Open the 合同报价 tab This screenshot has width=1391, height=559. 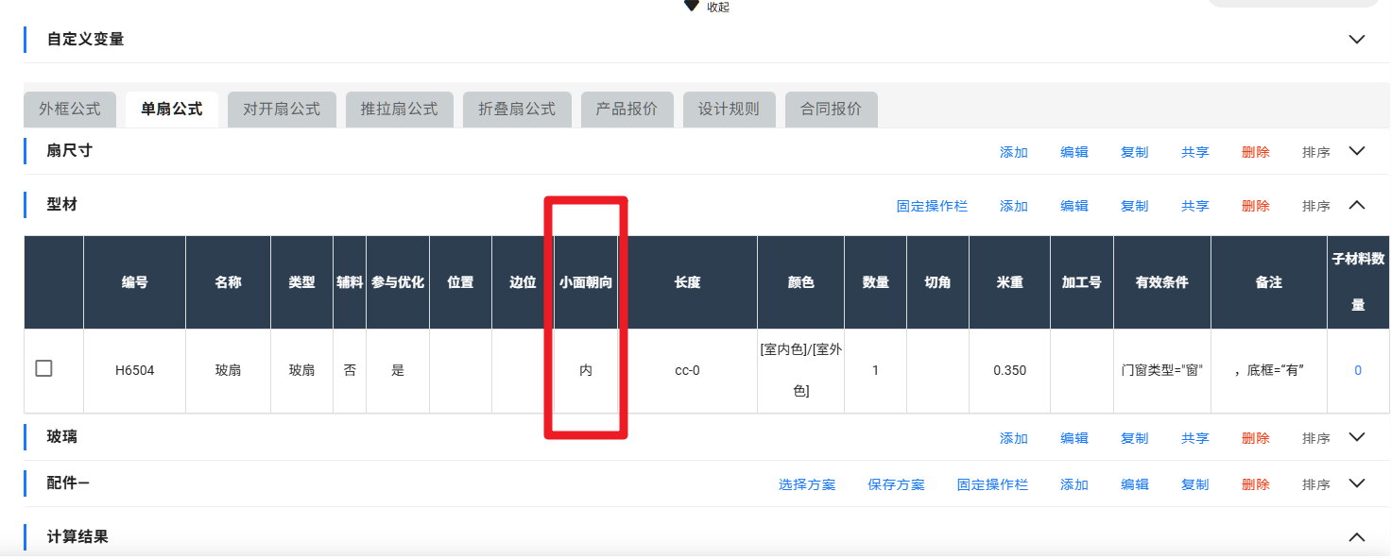[x=831, y=110]
